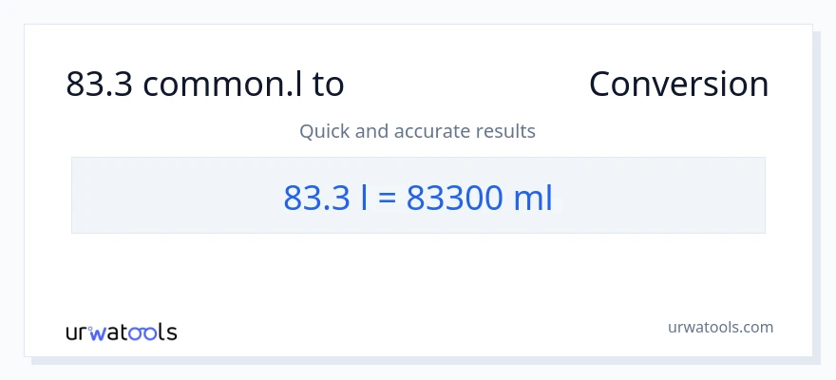The height and width of the screenshot is (380, 836).
Task: Click the '.com' ending of the site link
Action: coord(756,327)
